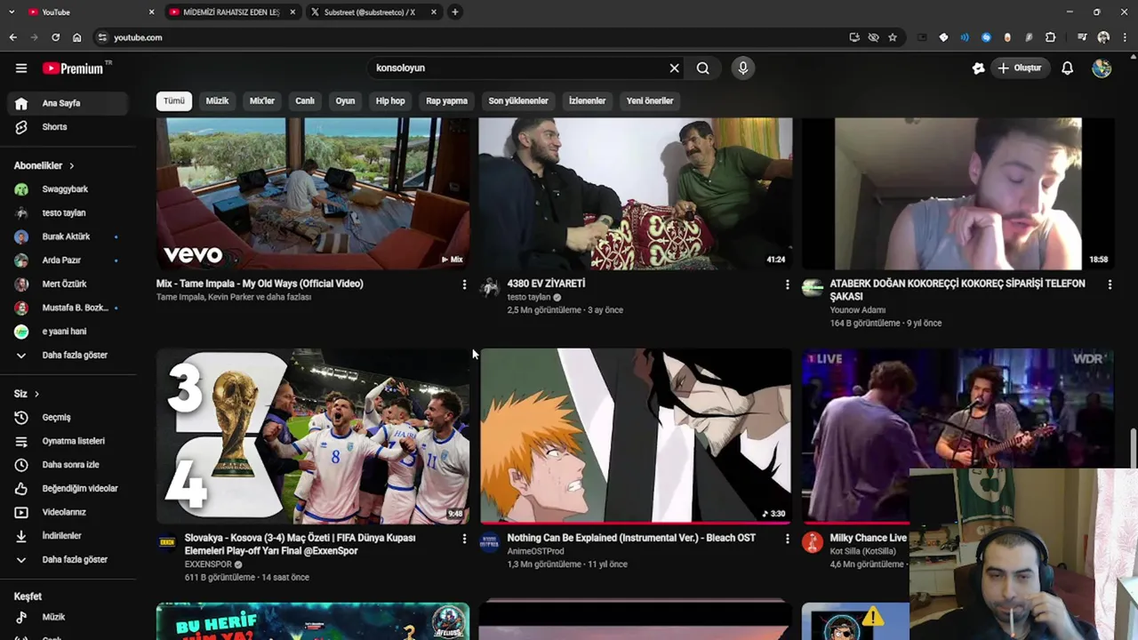Open the YouTube account avatar menu
The height and width of the screenshot is (640, 1138).
[1102, 68]
